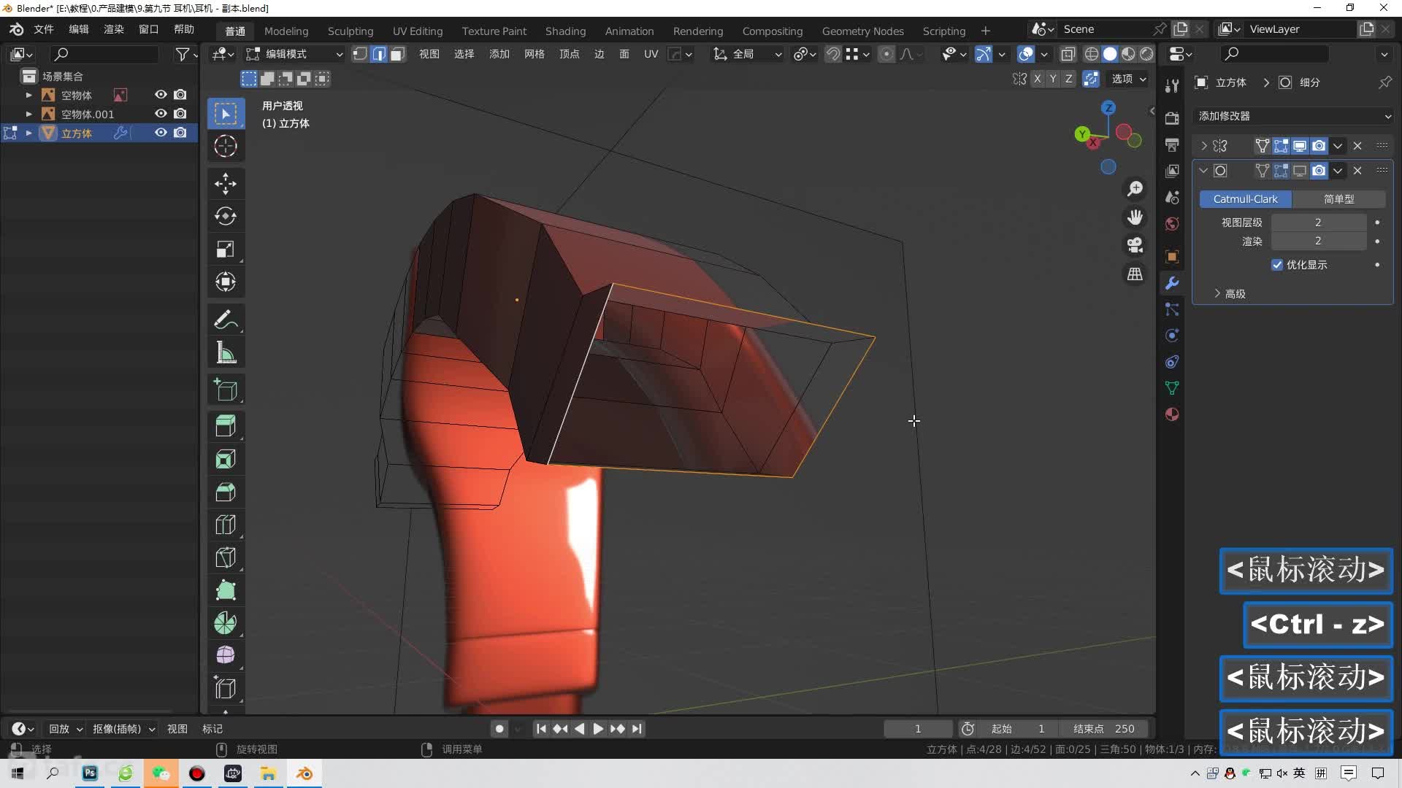
Task: Select the Cursor tool in the toolbar
Action: [x=226, y=147]
